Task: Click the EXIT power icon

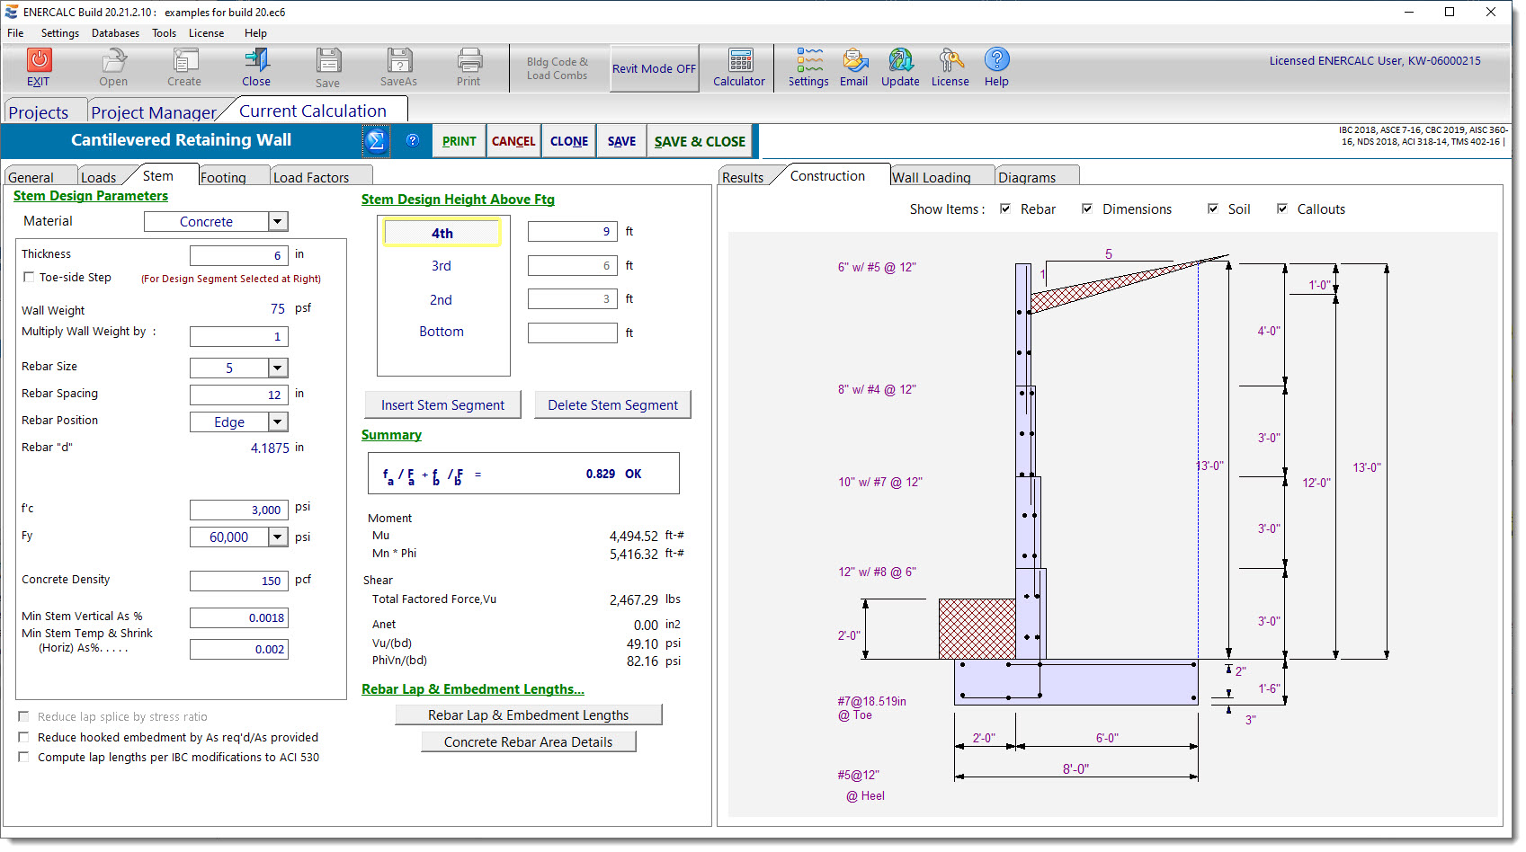Action: pyautogui.click(x=39, y=60)
